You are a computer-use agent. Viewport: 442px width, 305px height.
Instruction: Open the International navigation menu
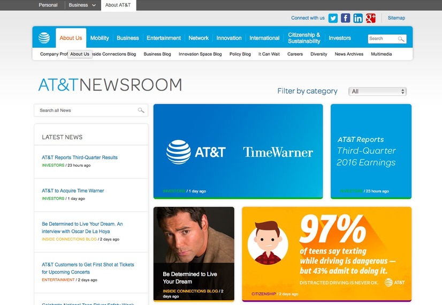264,38
